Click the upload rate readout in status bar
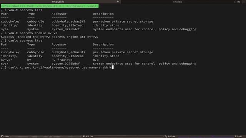The image size is (246, 138). click(239, 136)
